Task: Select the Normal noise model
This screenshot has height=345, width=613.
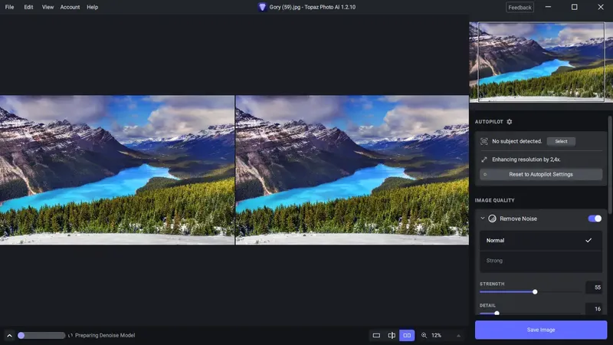Action: pyautogui.click(x=541, y=241)
